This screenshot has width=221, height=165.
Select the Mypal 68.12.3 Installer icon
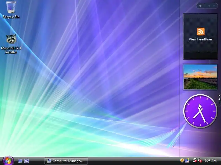[11, 44]
